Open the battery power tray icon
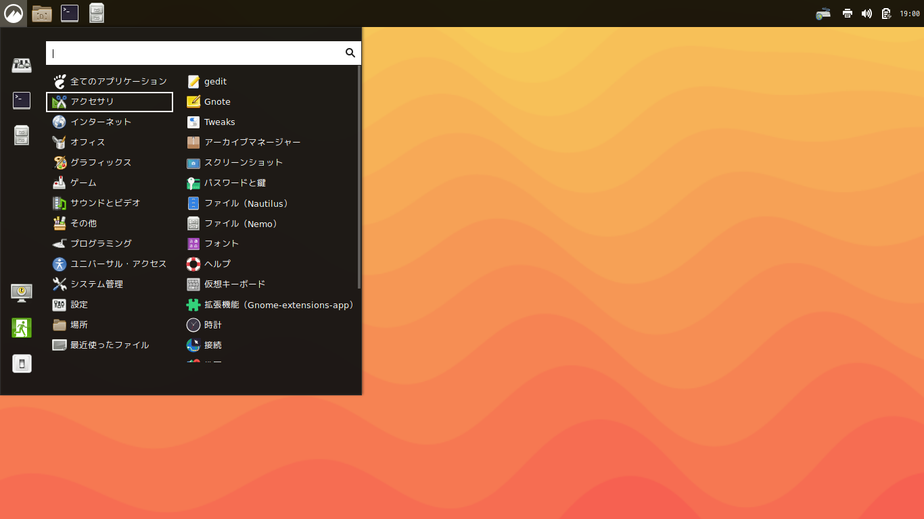This screenshot has width=924, height=519. click(x=886, y=14)
